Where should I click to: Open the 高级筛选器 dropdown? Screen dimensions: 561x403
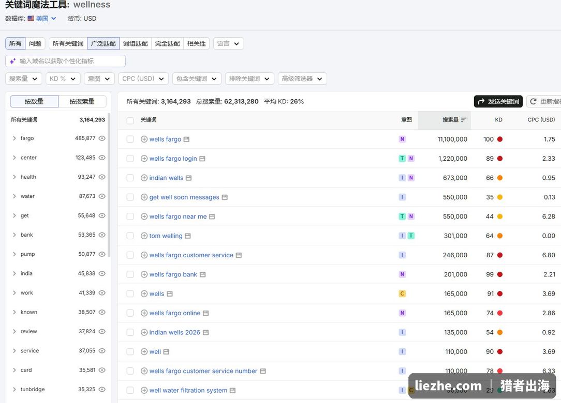[x=302, y=79]
